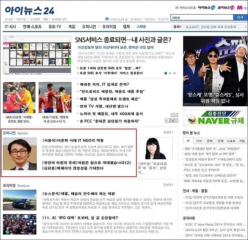Viewport: 248px width, 240px height.
Task: Click the gray home icon beside 아이뉴스24 홈 at top
Action: point(177,7)
